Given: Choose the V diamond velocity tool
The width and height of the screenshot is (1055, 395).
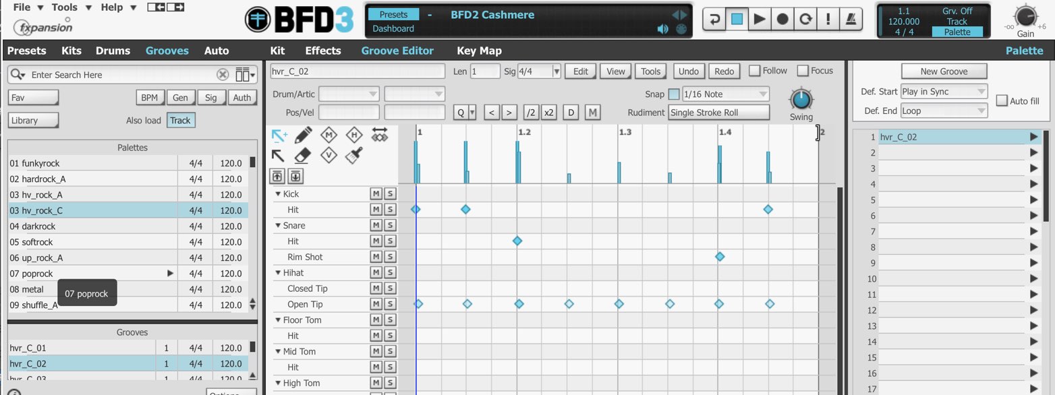Looking at the screenshot, I should coord(329,156).
